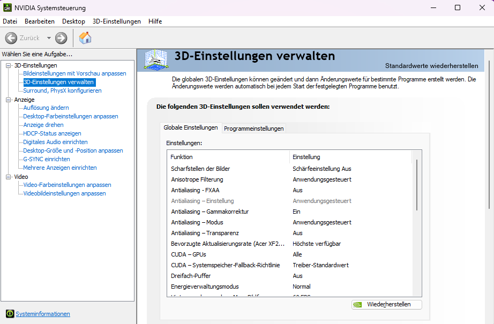
Task: Open the Back history dropdown arrow
Action: [x=49, y=38]
